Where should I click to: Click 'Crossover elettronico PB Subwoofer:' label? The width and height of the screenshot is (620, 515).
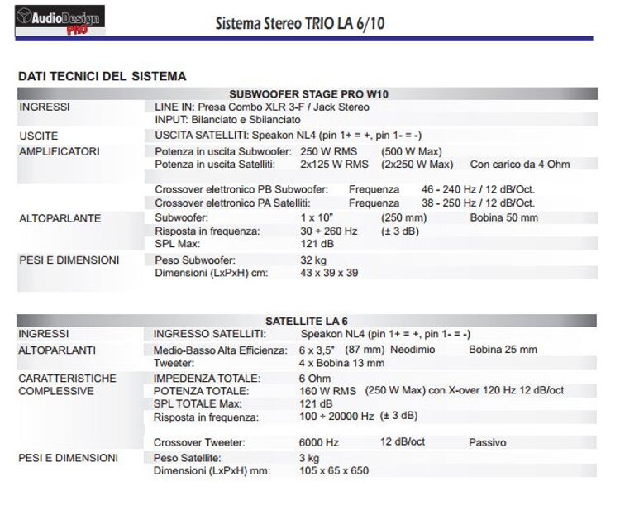coord(241,189)
